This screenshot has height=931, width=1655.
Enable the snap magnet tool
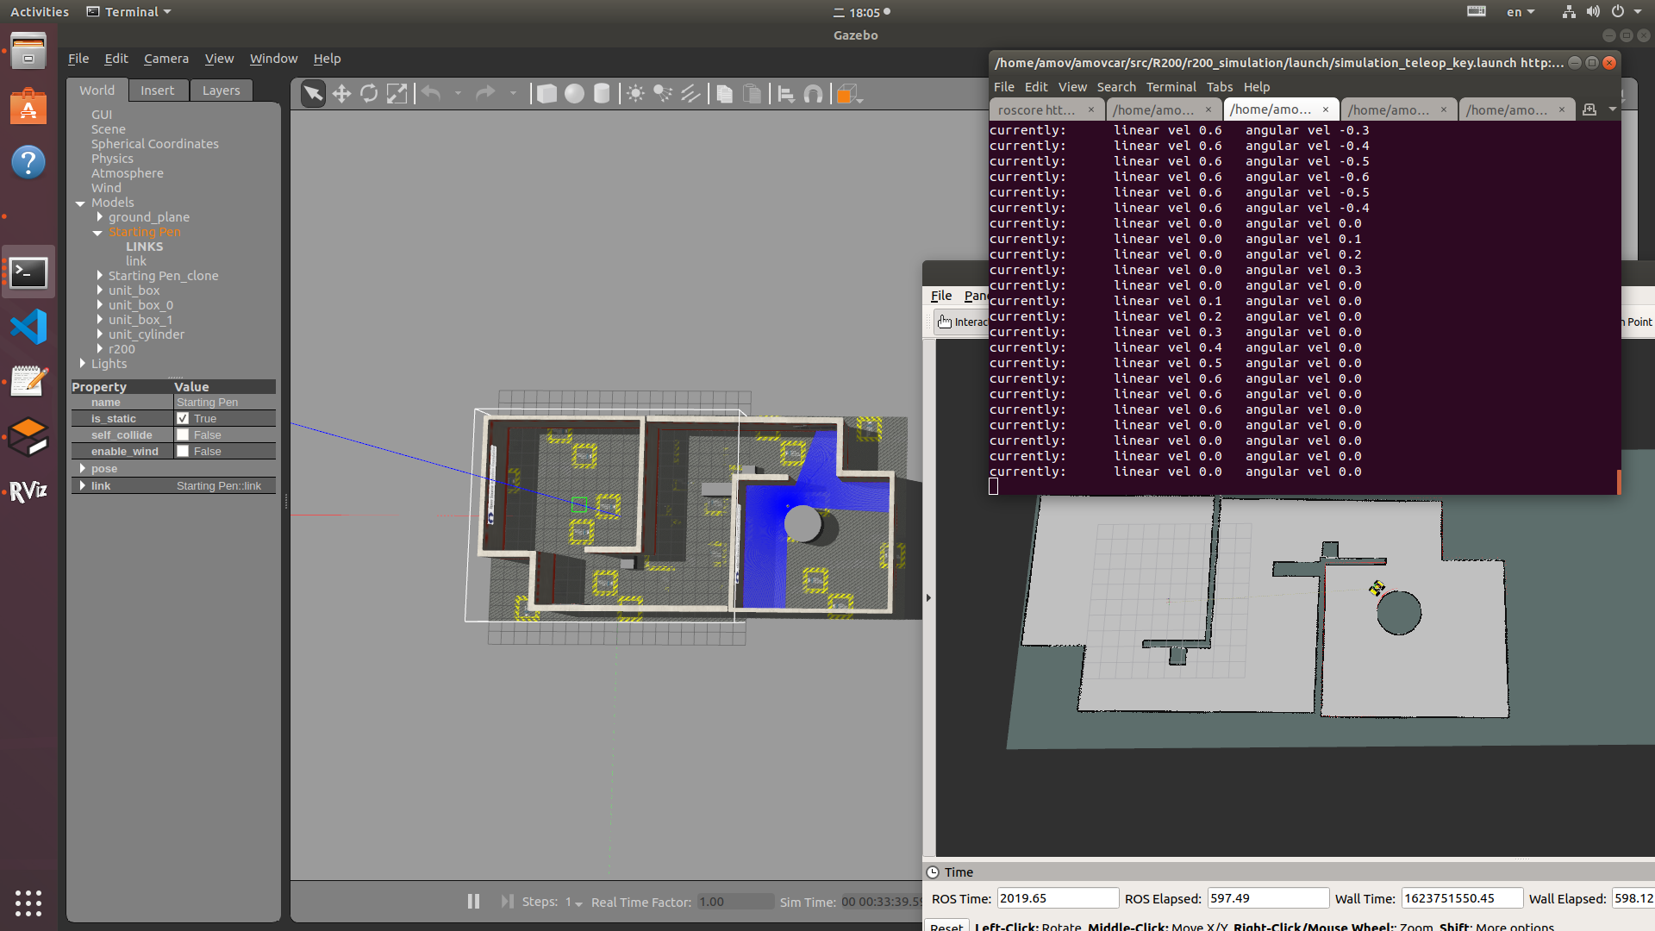click(813, 93)
